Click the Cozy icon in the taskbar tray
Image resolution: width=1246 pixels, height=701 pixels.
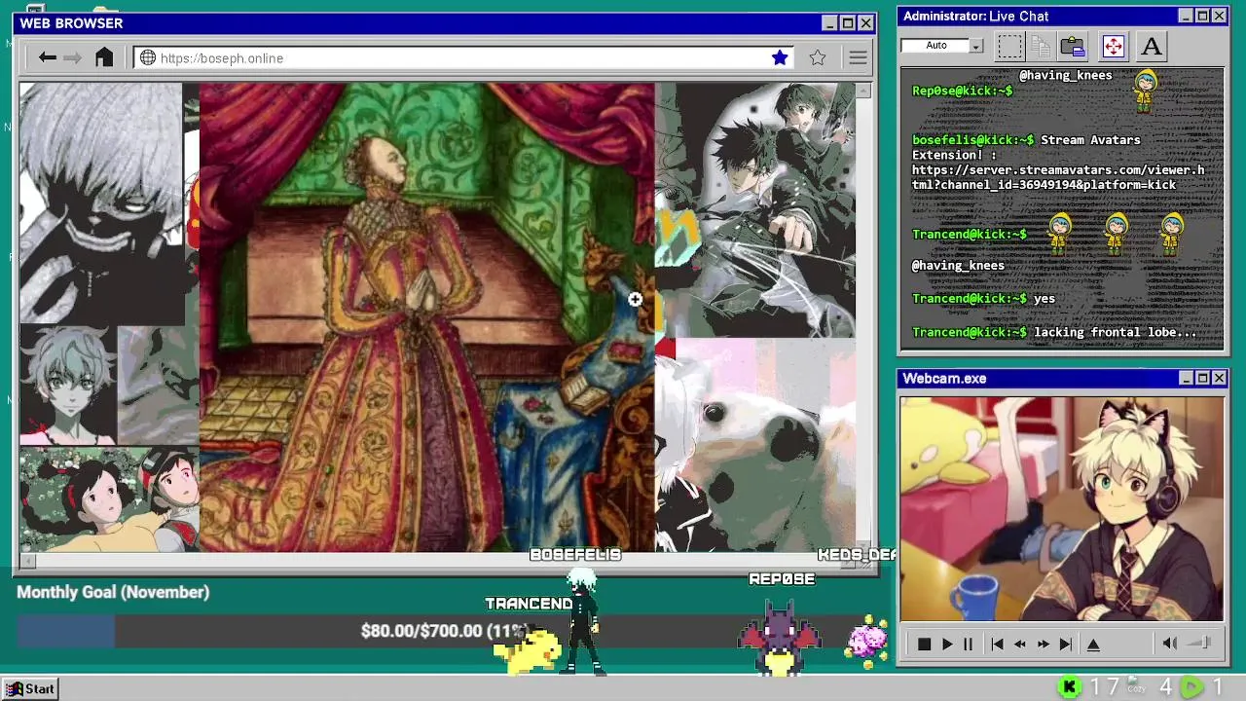pyautogui.click(x=1135, y=685)
